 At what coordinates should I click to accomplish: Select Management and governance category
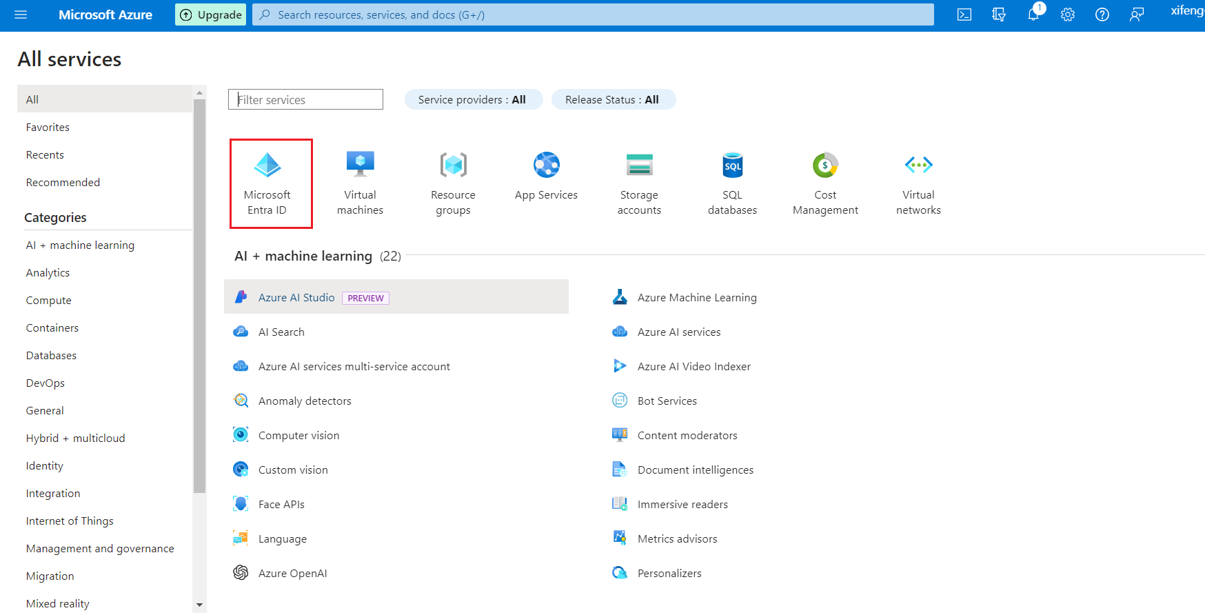pos(100,548)
